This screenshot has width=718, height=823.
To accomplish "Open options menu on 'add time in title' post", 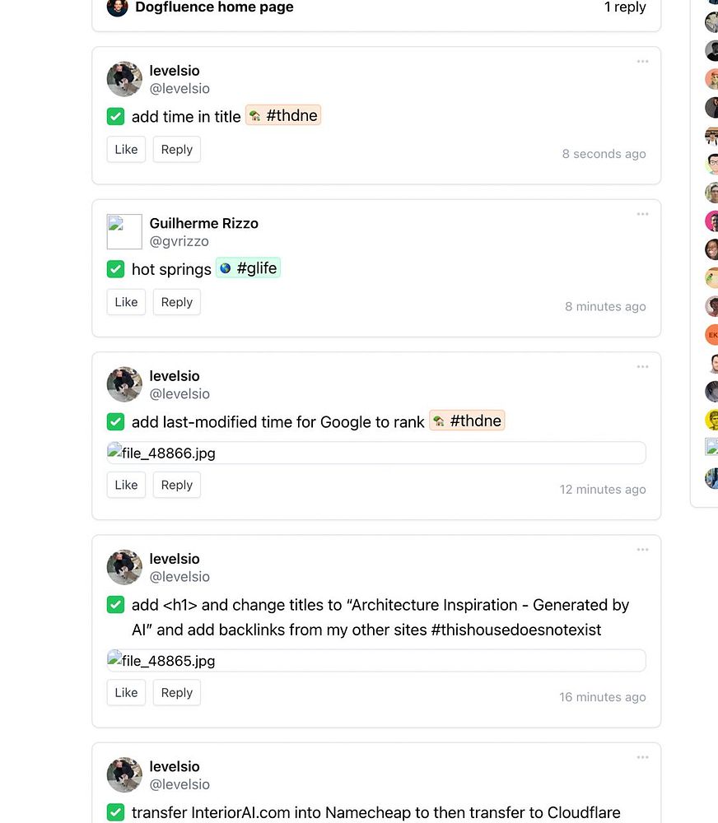I will [642, 62].
